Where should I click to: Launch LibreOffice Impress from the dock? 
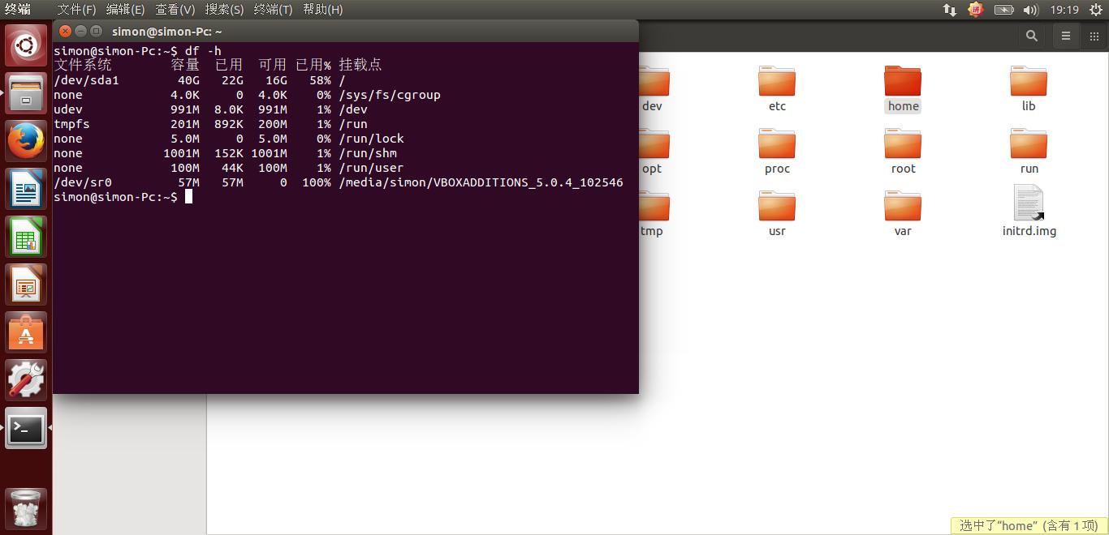26,285
